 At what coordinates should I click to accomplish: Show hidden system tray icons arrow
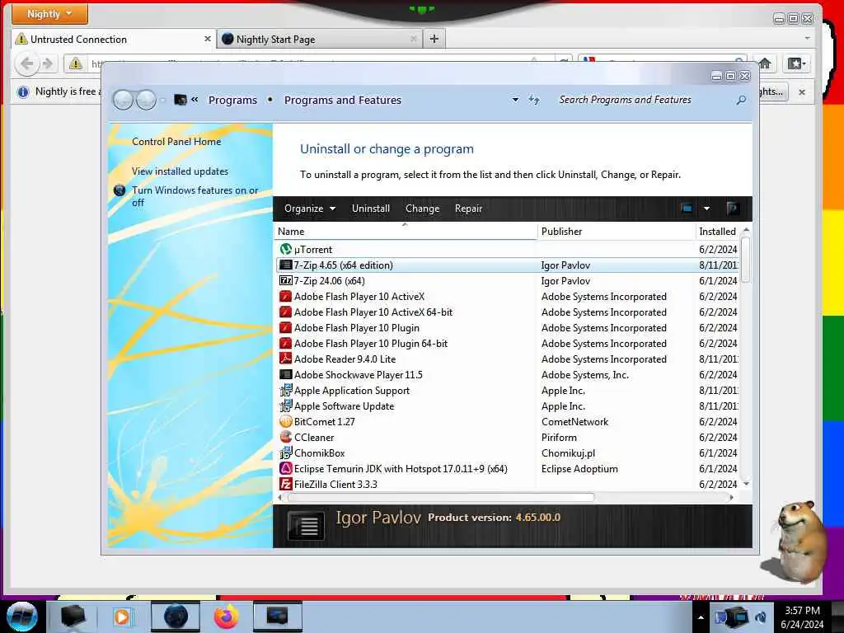(x=701, y=617)
